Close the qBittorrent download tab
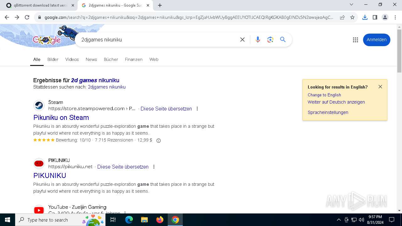This screenshot has width=402, height=226. click(73, 5)
